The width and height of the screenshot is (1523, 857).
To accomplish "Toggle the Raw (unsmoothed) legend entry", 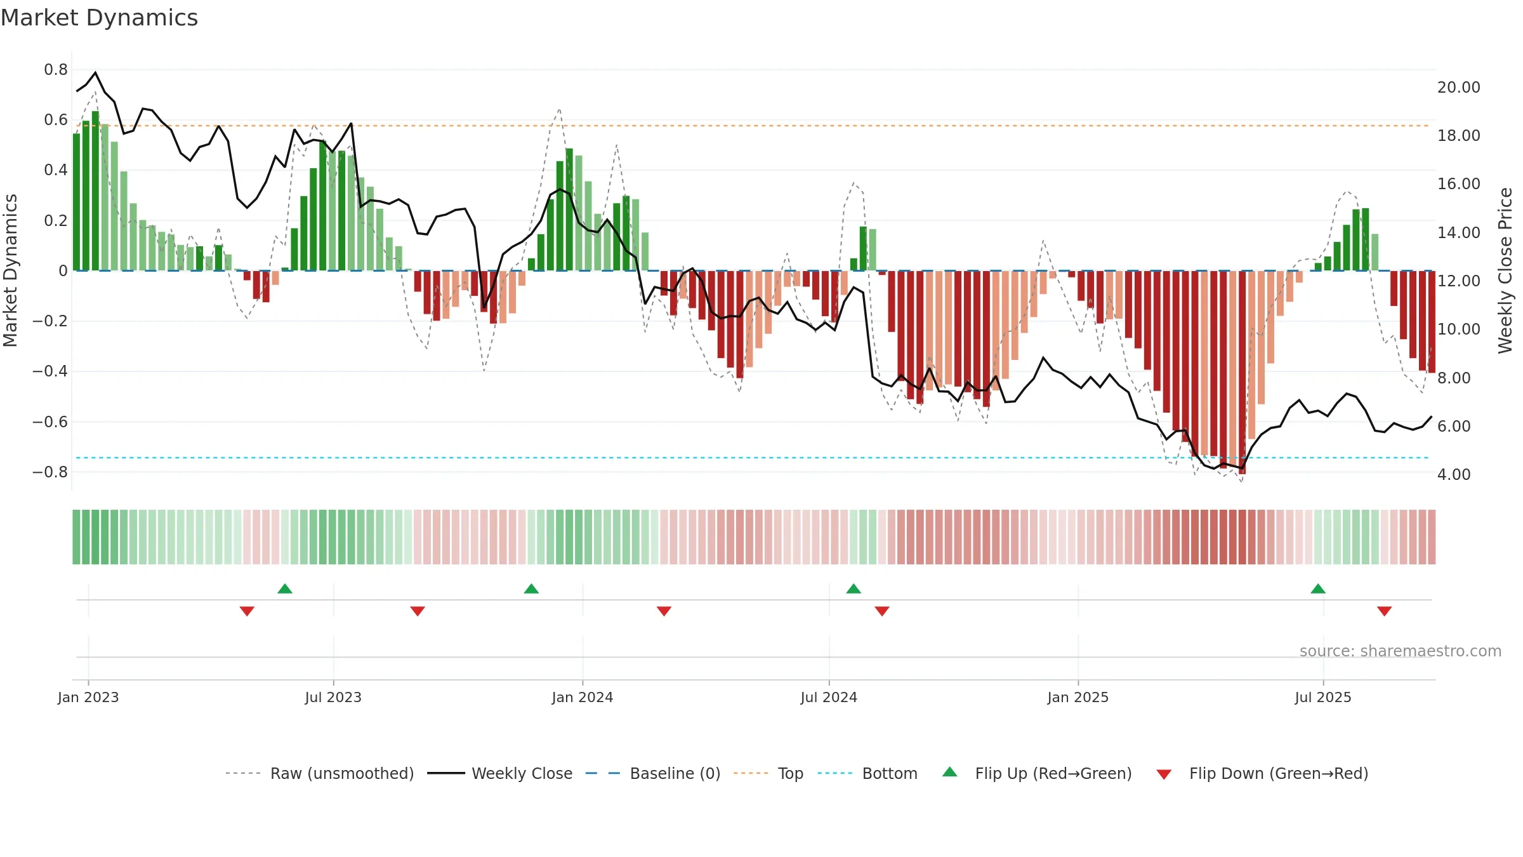I will [x=319, y=773].
